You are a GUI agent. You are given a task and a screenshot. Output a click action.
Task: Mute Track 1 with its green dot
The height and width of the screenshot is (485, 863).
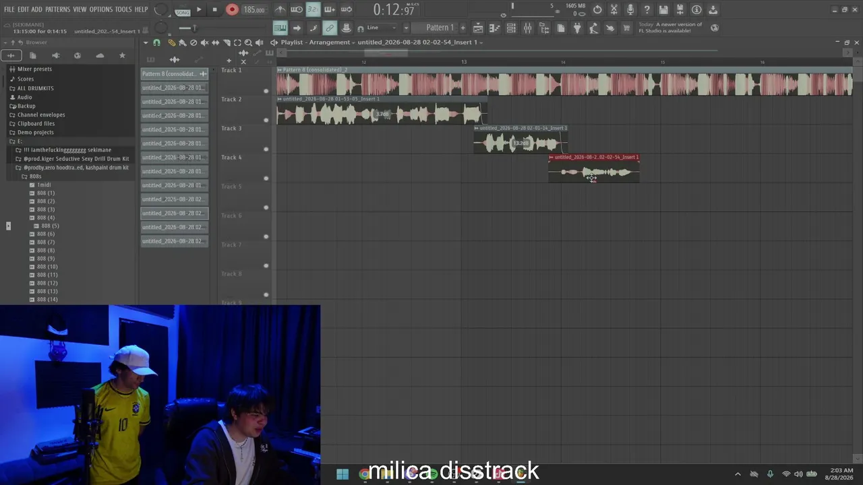(x=266, y=91)
